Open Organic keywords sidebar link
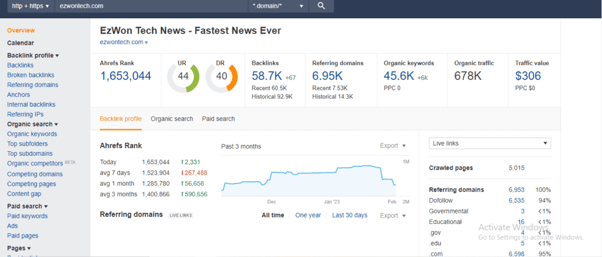This screenshot has width=602, height=257. (32, 134)
